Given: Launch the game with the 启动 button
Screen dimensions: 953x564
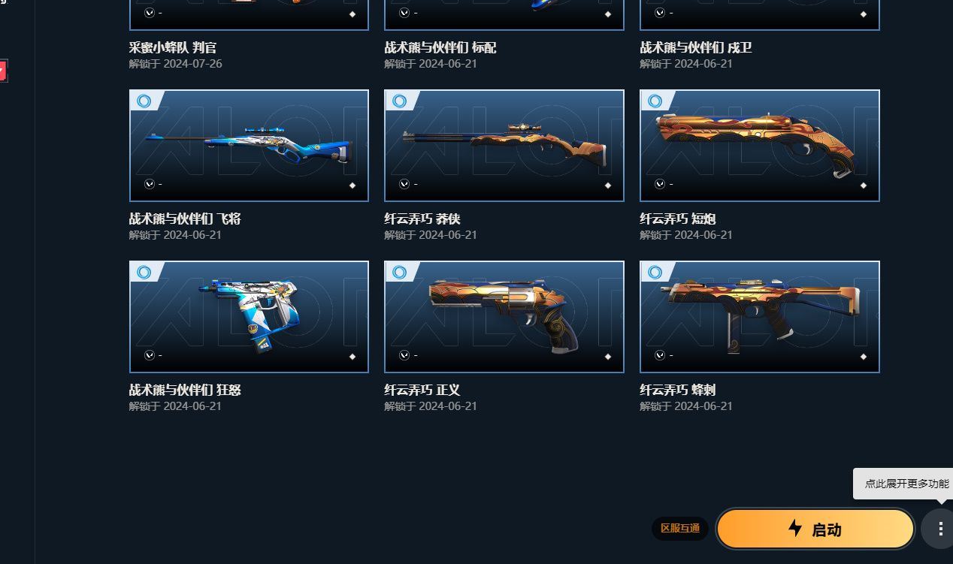Looking at the screenshot, I should (815, 529).
